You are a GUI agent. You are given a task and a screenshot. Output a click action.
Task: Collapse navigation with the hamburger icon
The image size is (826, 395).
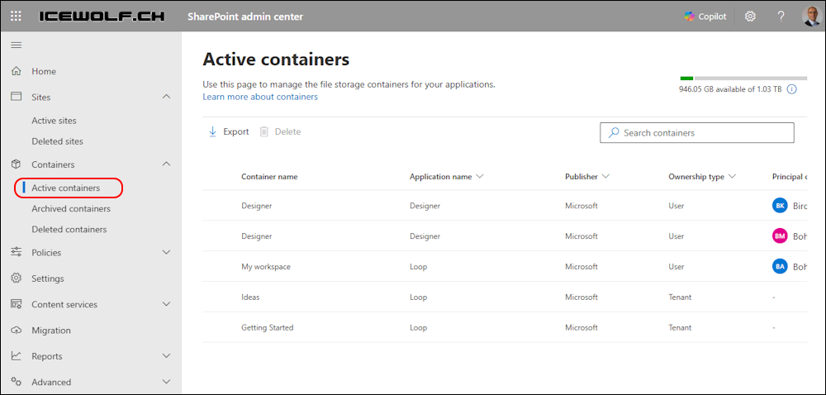coord(17,45)
